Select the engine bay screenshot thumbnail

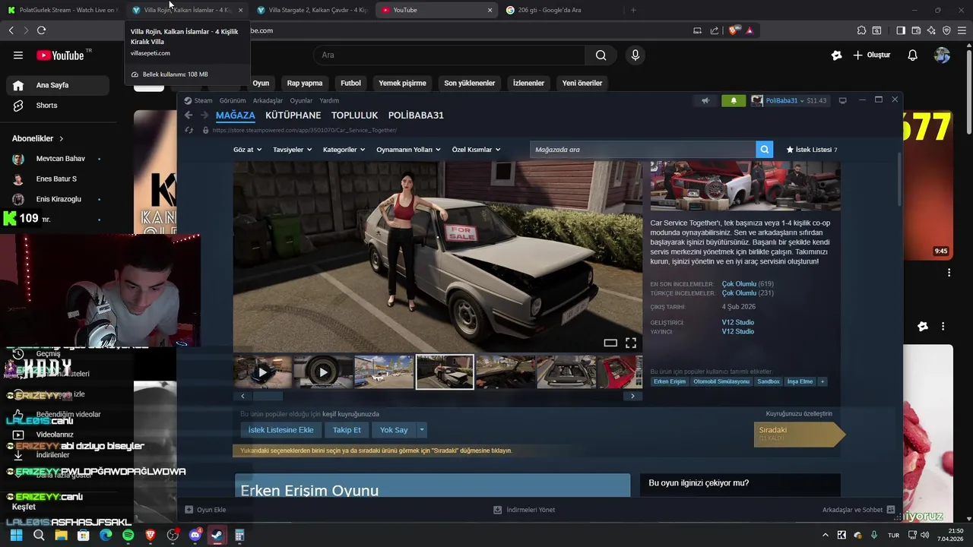tap(566, 372)
